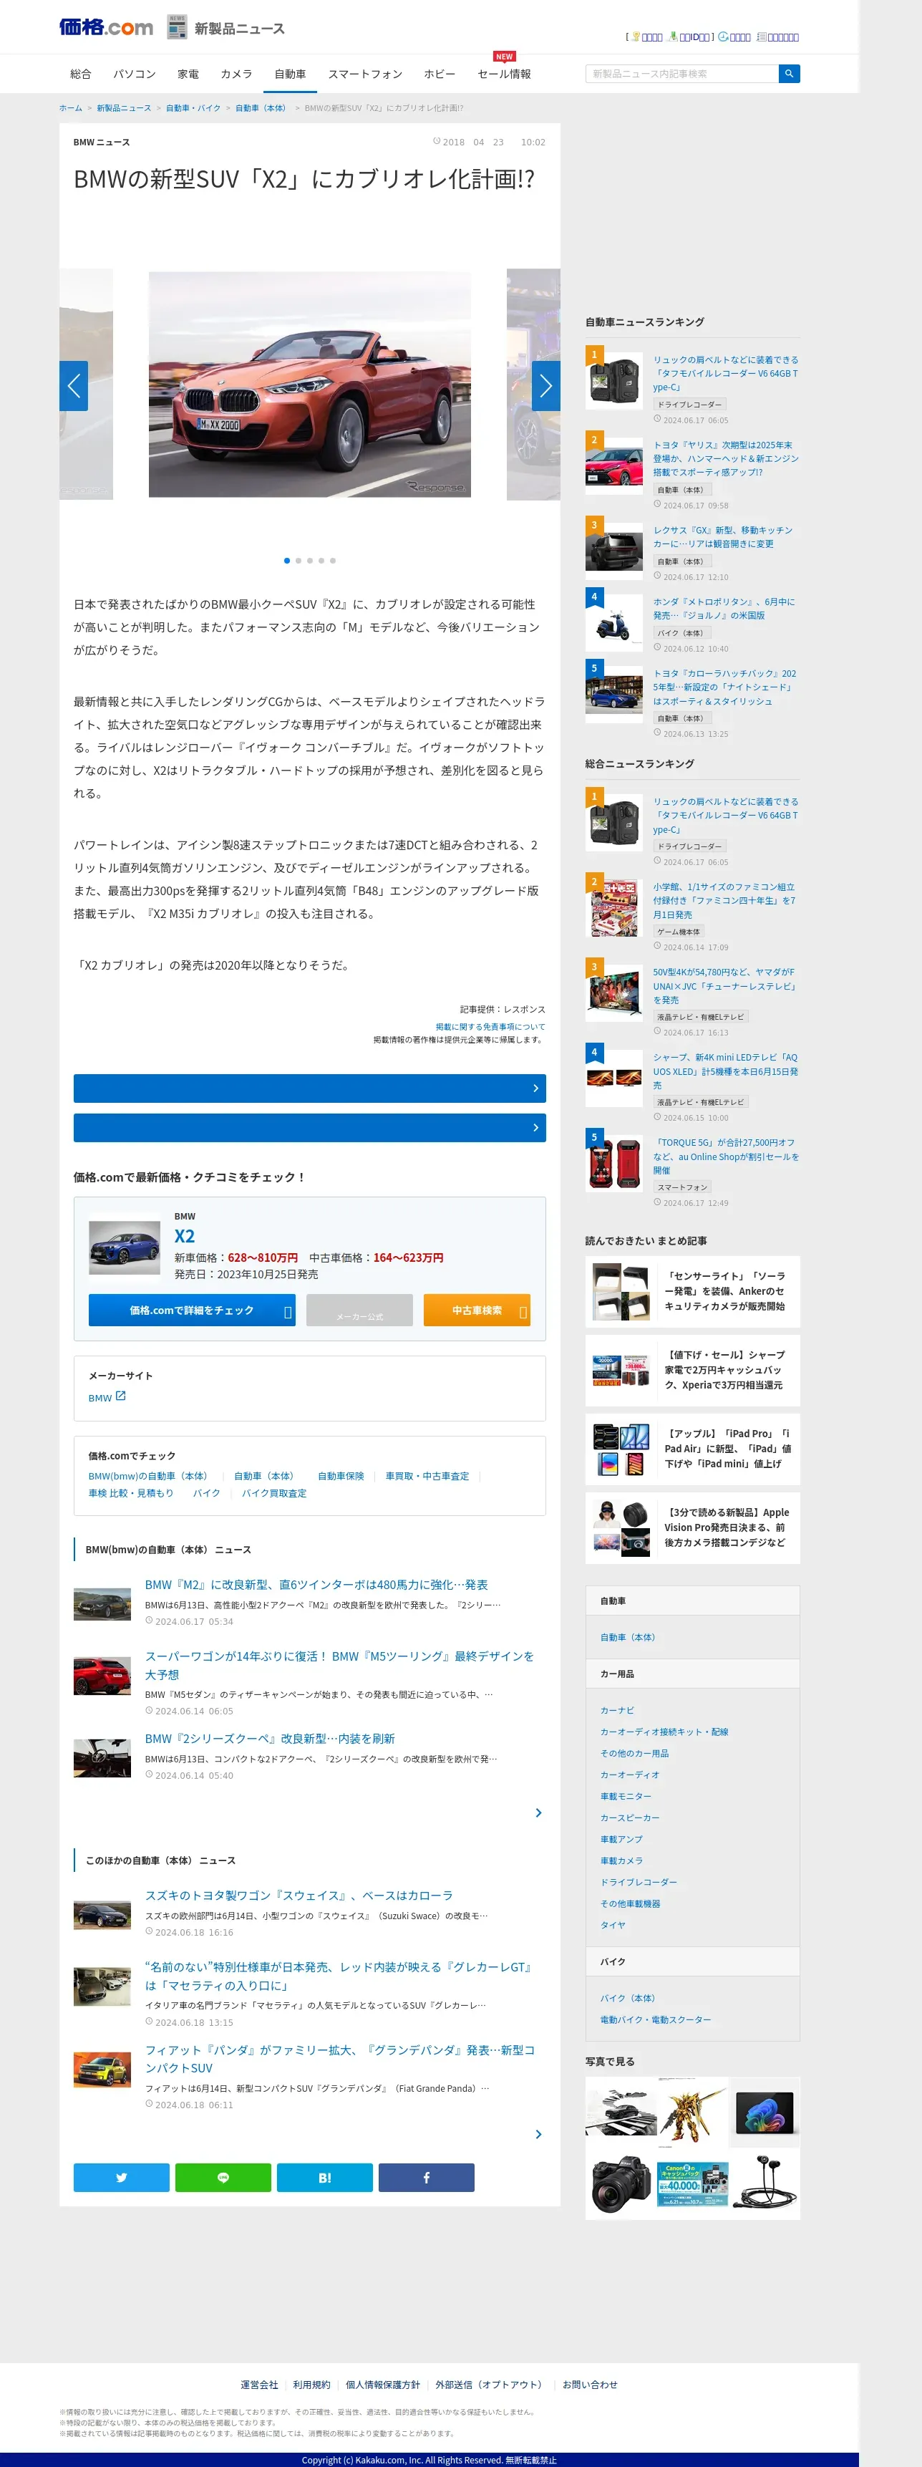Share article on Facebook
Image resolution: width=922 pixels, height=2467 pixels.
pyautogui.click(x=426, y=2177)
